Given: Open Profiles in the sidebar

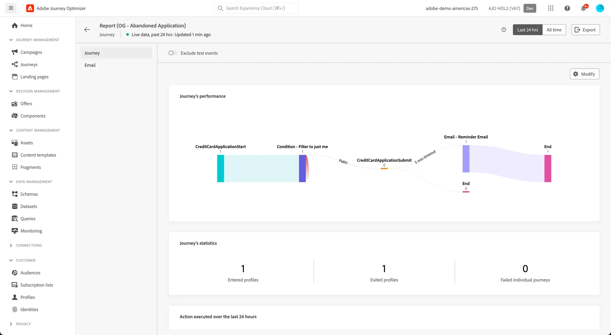Looking at the screenshot, I should pyautogui.click(x=28, y=297).
